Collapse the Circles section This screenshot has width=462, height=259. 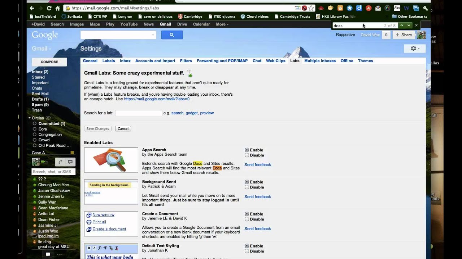tap(30, 118)
